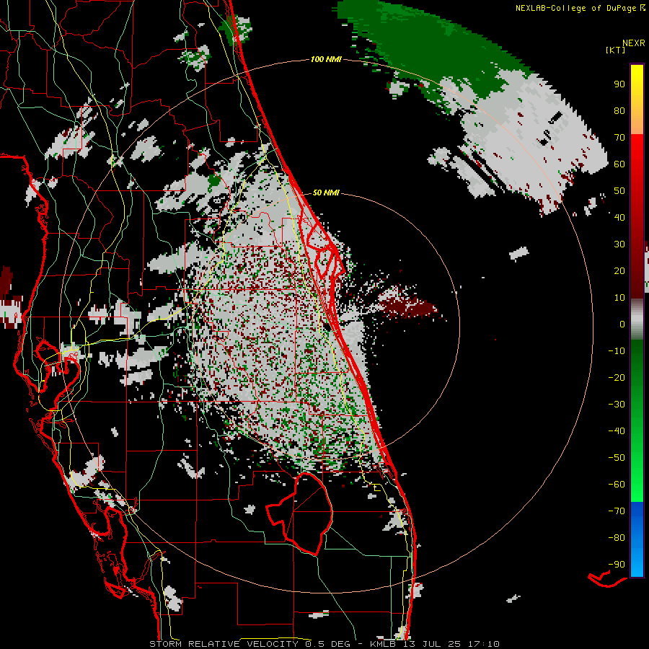Pick the blue segment of the color bar
The width and height of the screenshot is (649, 649).
(637, 539)
